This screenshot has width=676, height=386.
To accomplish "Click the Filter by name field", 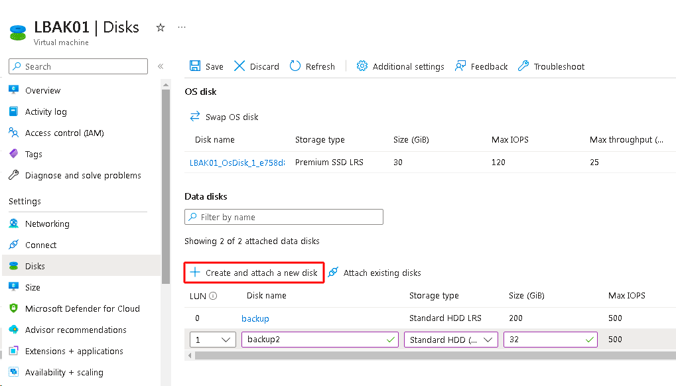I will coord(284,217).
